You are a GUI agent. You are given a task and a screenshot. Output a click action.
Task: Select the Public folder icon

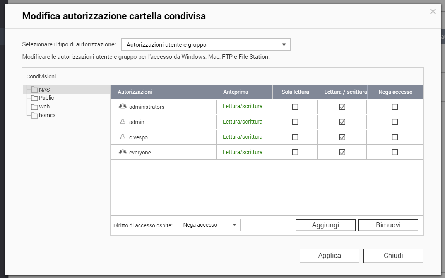coord(34,98)
